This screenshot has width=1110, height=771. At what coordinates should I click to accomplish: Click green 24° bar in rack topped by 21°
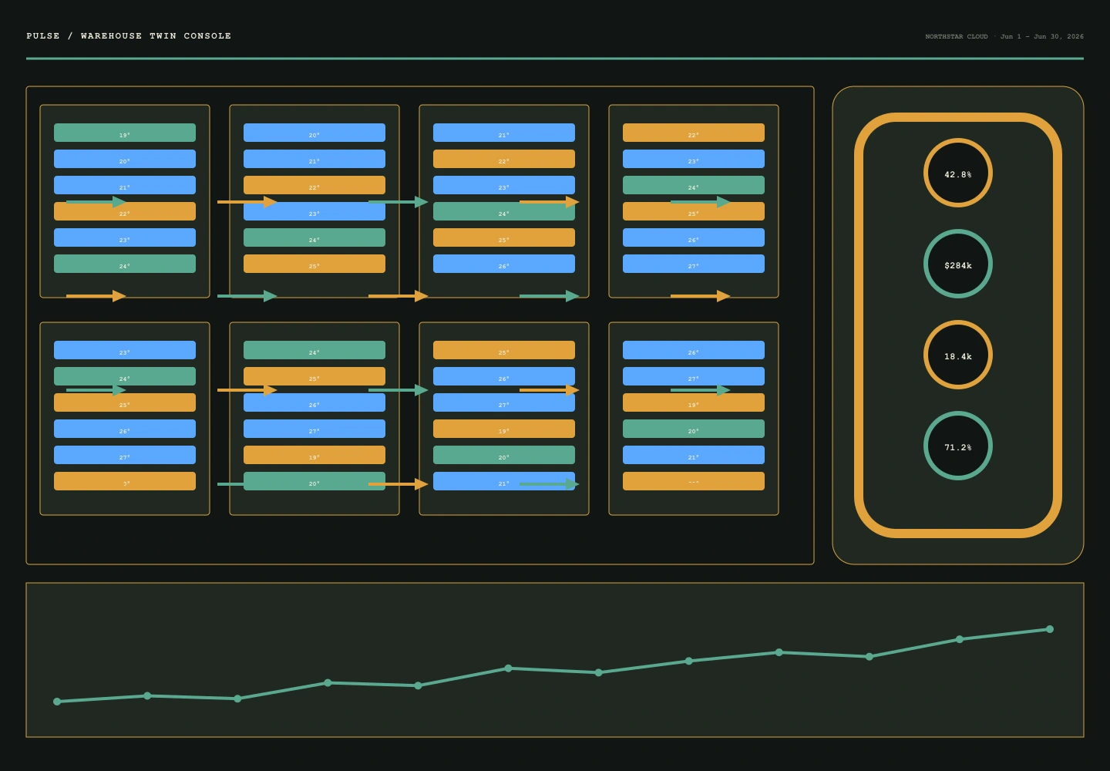(504, 211)
